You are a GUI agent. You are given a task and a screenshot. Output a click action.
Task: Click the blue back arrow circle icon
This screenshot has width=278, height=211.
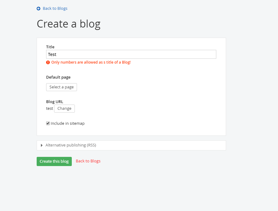(x=38, y=9)
